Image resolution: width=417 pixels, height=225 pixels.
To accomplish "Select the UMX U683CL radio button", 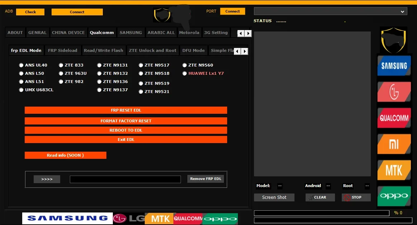I will pyautogui.click(x=21, y=90).
